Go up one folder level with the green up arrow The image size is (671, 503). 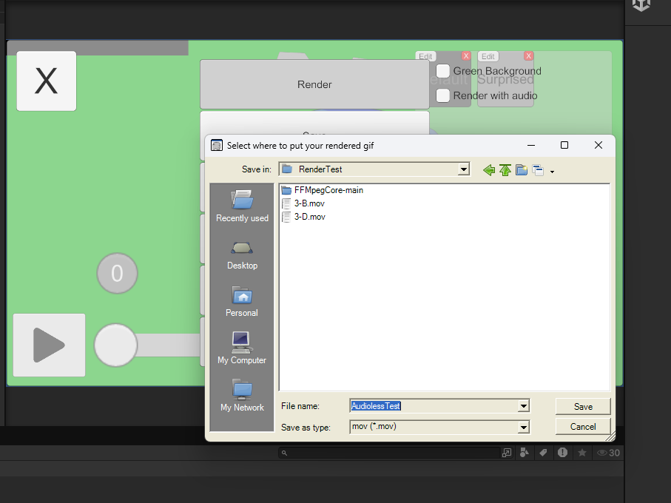click(x=505, y=170)
